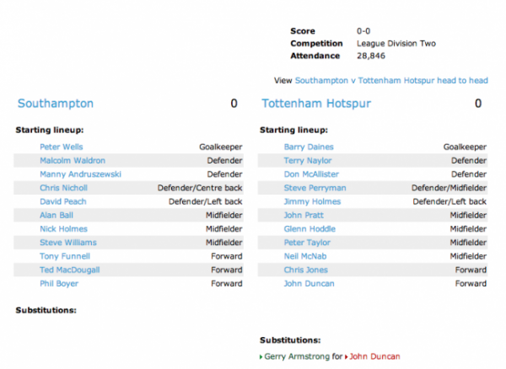Click Chris Nicholl player link
Screen dimensions: 506x369
click(63, 188)
